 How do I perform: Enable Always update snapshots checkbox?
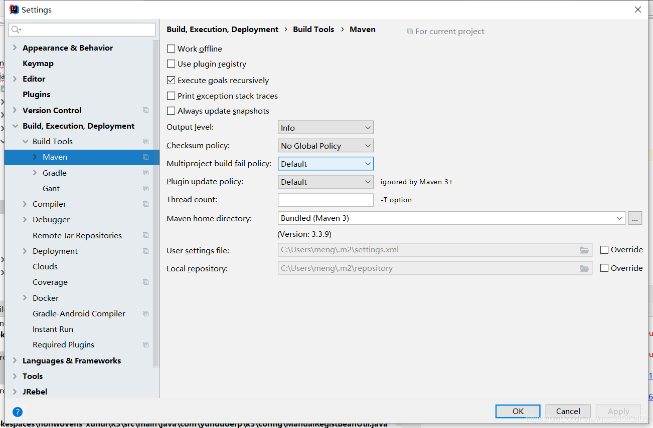tap(171, 111)
